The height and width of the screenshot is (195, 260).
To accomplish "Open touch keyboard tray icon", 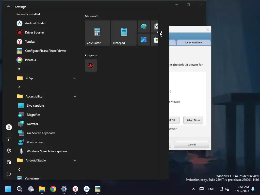I will coord(202,189).
